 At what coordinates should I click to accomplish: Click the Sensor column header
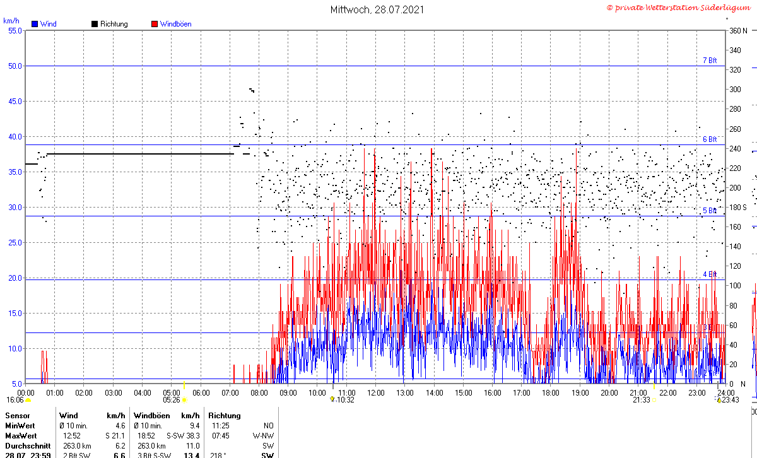click(17, 416)
